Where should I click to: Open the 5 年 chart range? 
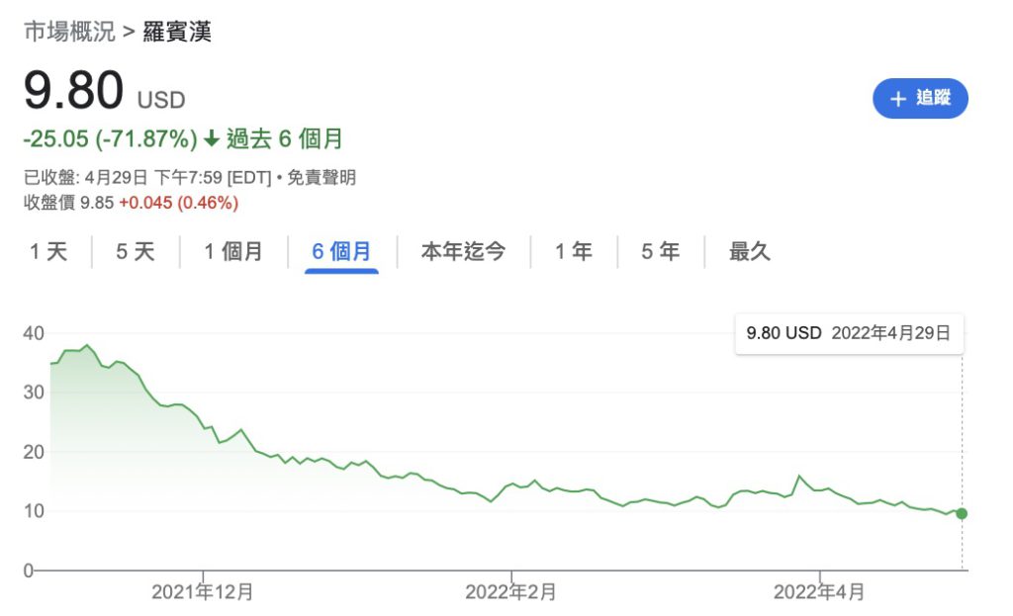point(661,252)
